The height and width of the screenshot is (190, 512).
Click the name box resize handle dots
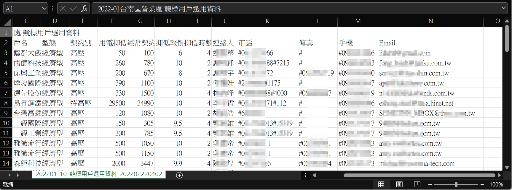(53, 9)
